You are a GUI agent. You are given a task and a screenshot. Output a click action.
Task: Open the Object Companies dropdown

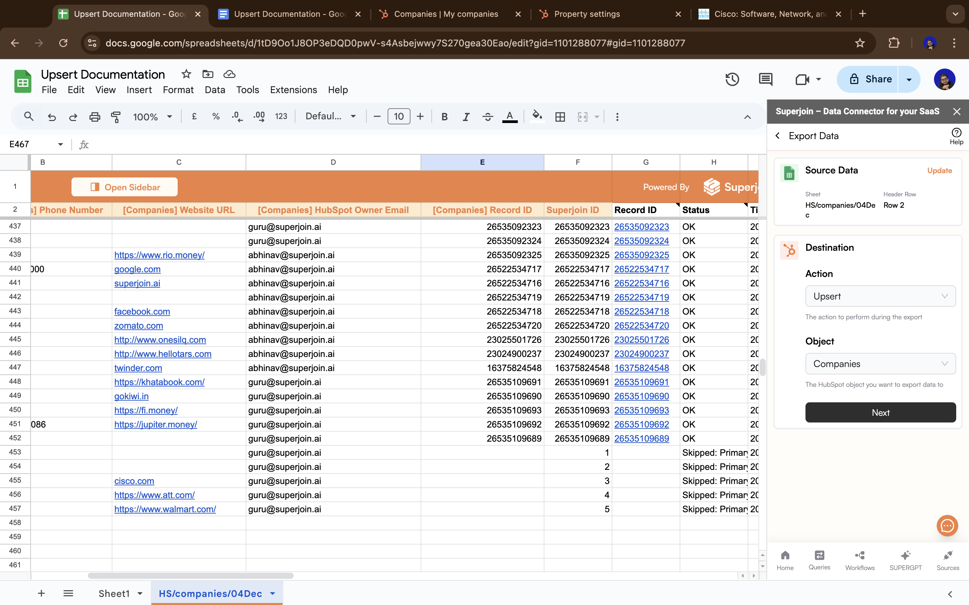tap(880, 364)
